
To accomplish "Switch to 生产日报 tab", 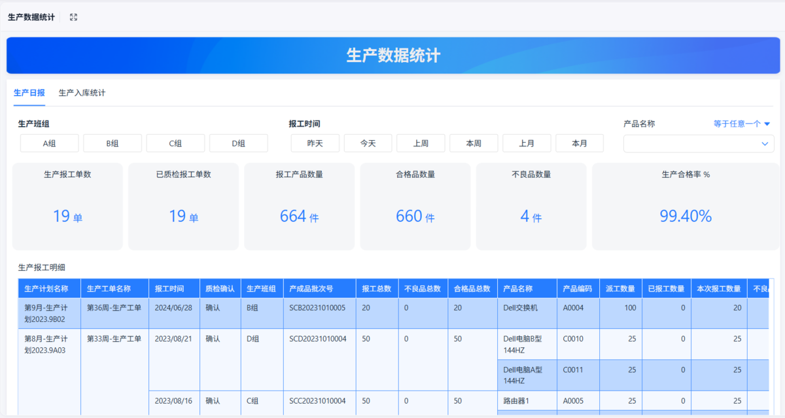I will [x=29, y=93].
